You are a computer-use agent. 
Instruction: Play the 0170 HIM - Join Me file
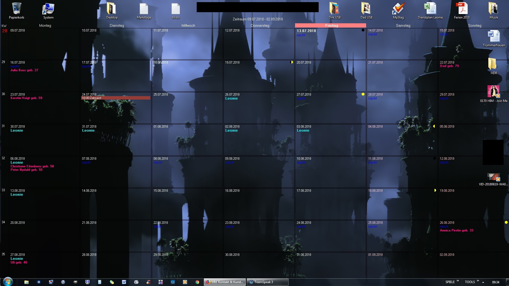pyautogui.click(x=494, y=92)
